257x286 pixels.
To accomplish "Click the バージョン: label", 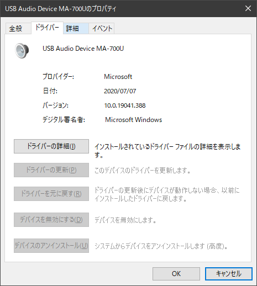I will [55, 105].
